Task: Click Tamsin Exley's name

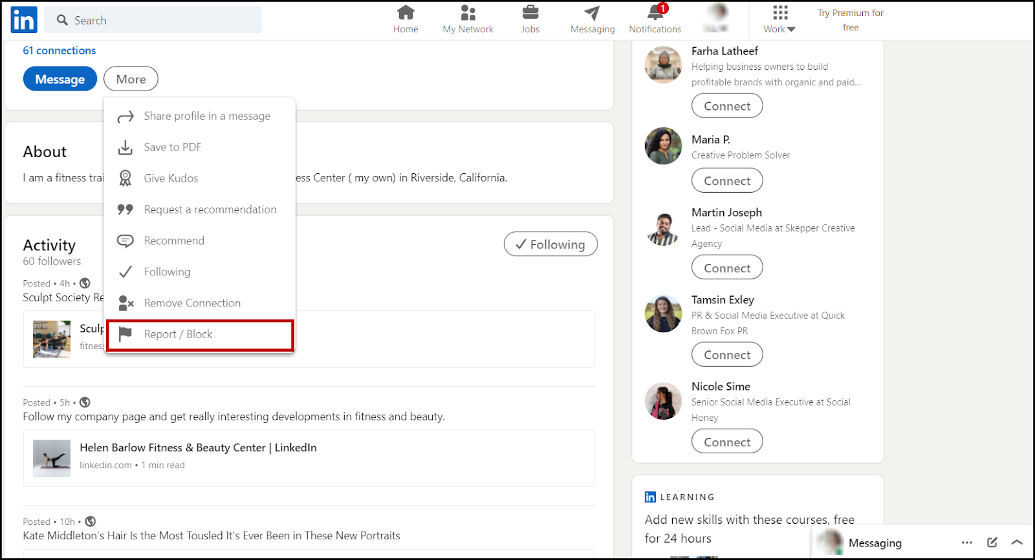Action: click(x=723, y=299)
